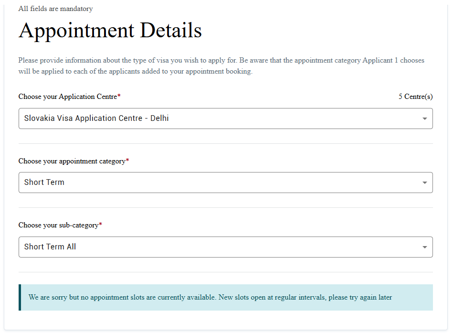
Task: Click the arrow icon of appointment category dropdown
Action: pos(424,183)
